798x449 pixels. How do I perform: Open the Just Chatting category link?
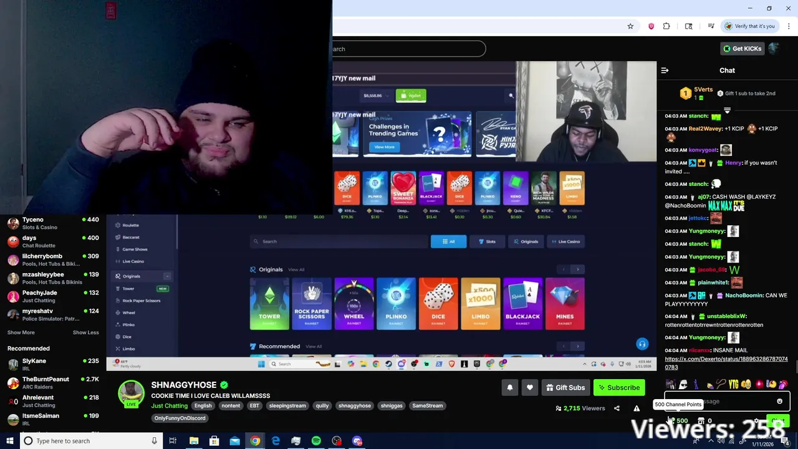click(x=169, y=406)
